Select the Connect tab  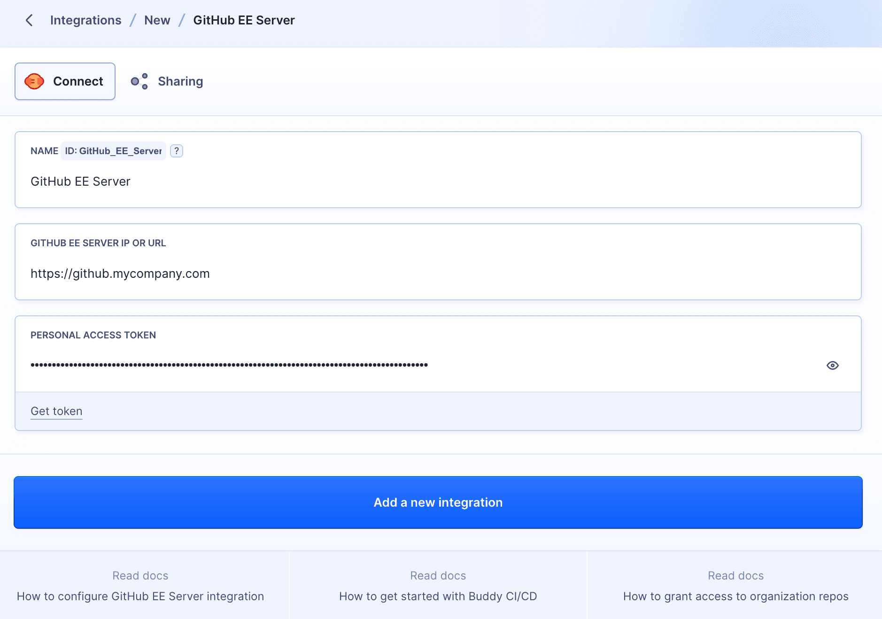(x=65, y=81)
